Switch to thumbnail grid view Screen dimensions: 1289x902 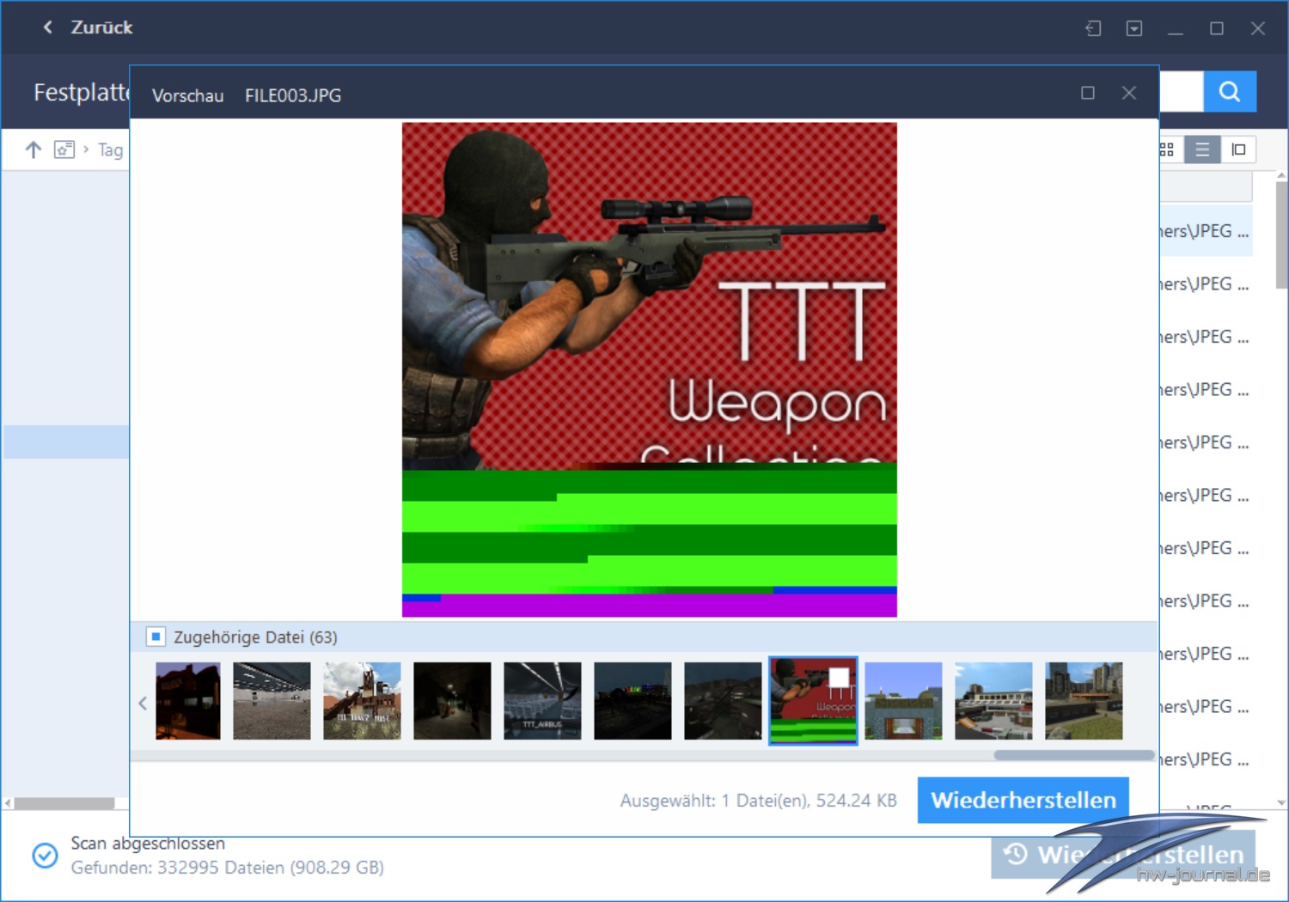click(1167, 149)
